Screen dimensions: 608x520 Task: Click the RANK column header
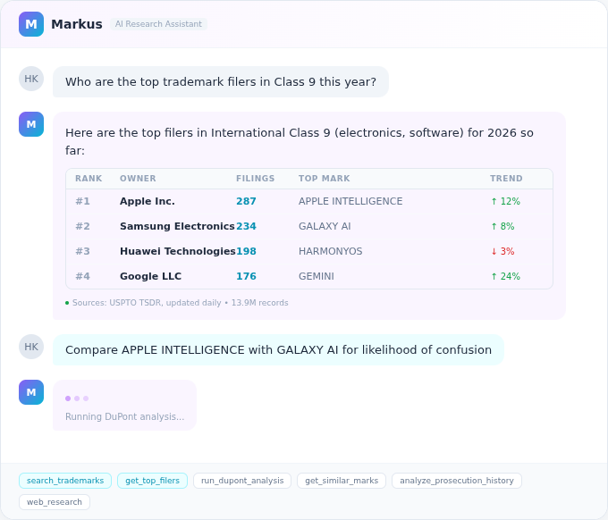coord(89,179)
